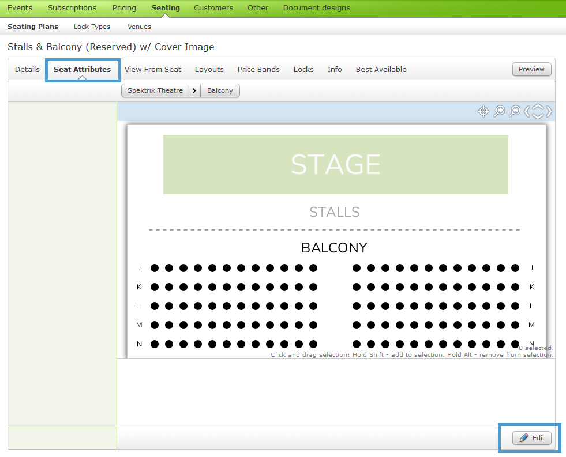Select the leftmost seat in row J

[x=155, y=268]
